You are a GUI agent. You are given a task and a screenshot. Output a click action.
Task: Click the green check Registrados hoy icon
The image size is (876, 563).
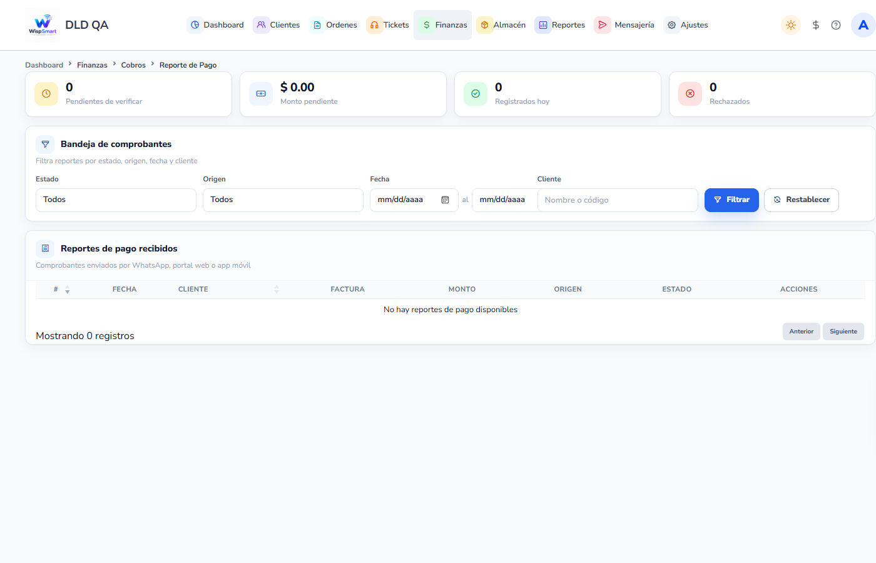[476, 94]
